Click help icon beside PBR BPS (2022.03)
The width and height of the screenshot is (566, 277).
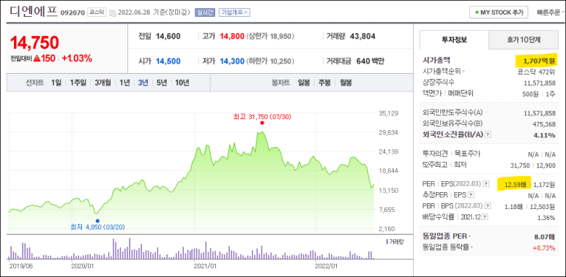coord(488,206)
